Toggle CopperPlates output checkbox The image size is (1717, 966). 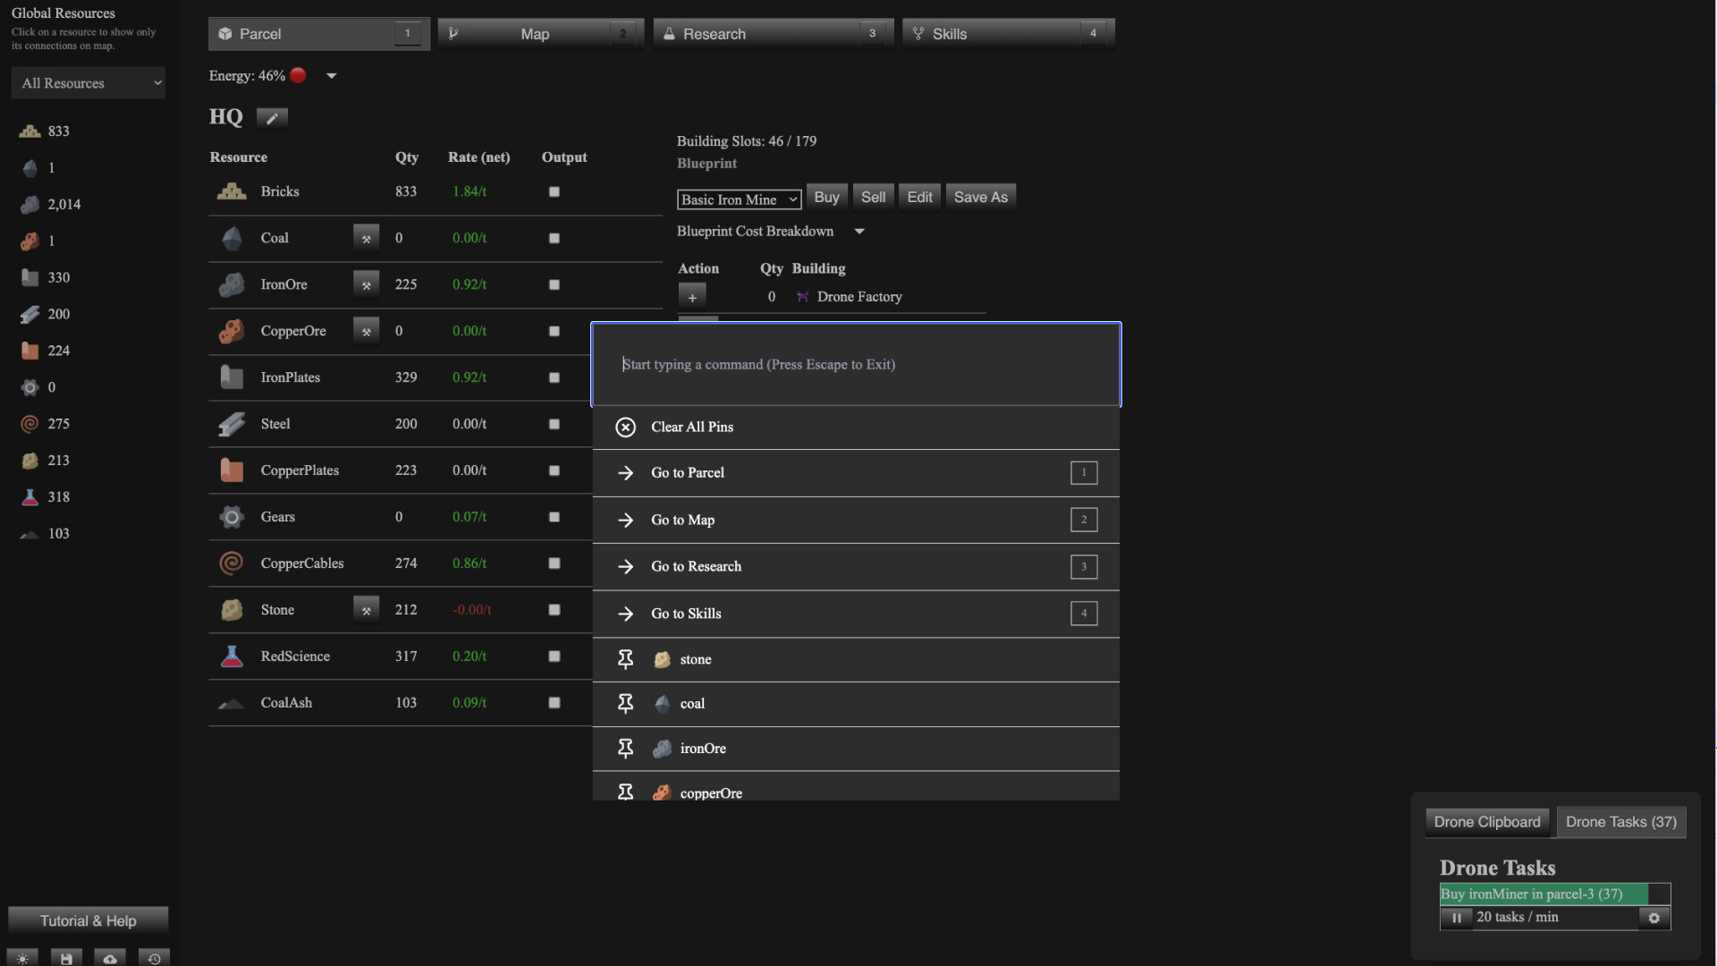coord(554,470)
